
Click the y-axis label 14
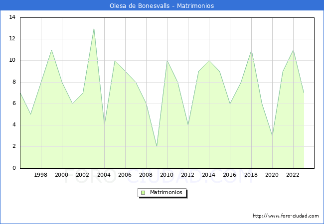[12, 17]
